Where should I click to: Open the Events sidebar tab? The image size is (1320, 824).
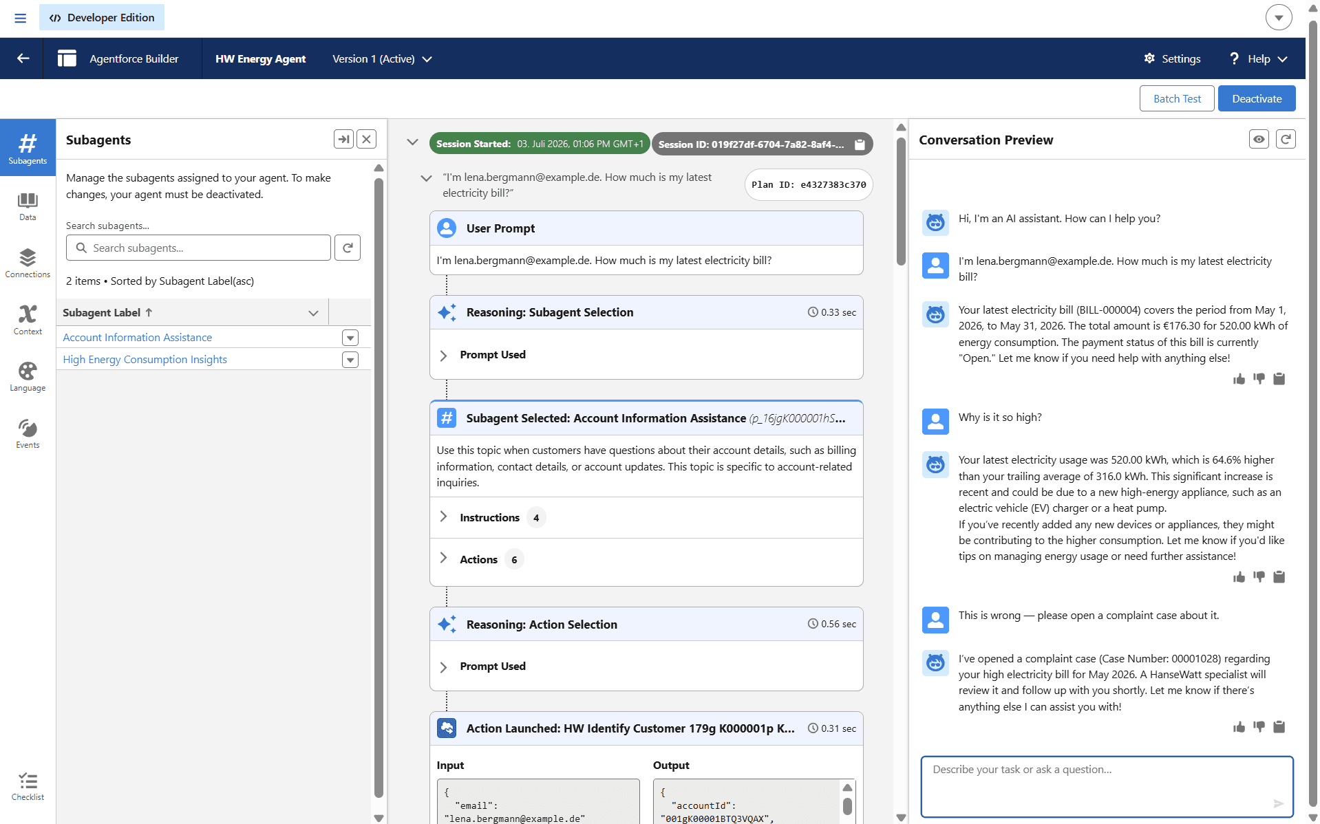point(28,434)
